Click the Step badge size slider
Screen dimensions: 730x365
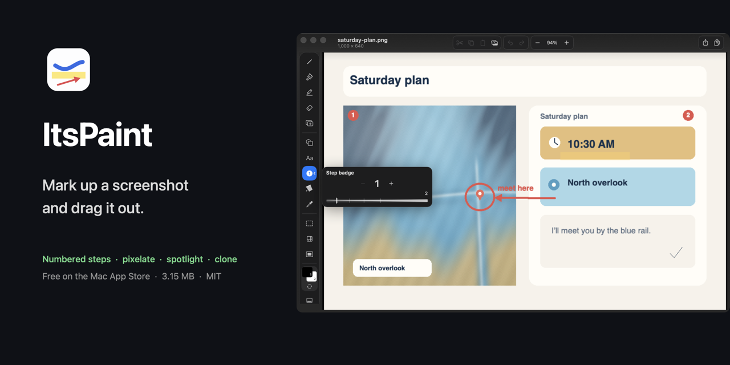point(377,200)
